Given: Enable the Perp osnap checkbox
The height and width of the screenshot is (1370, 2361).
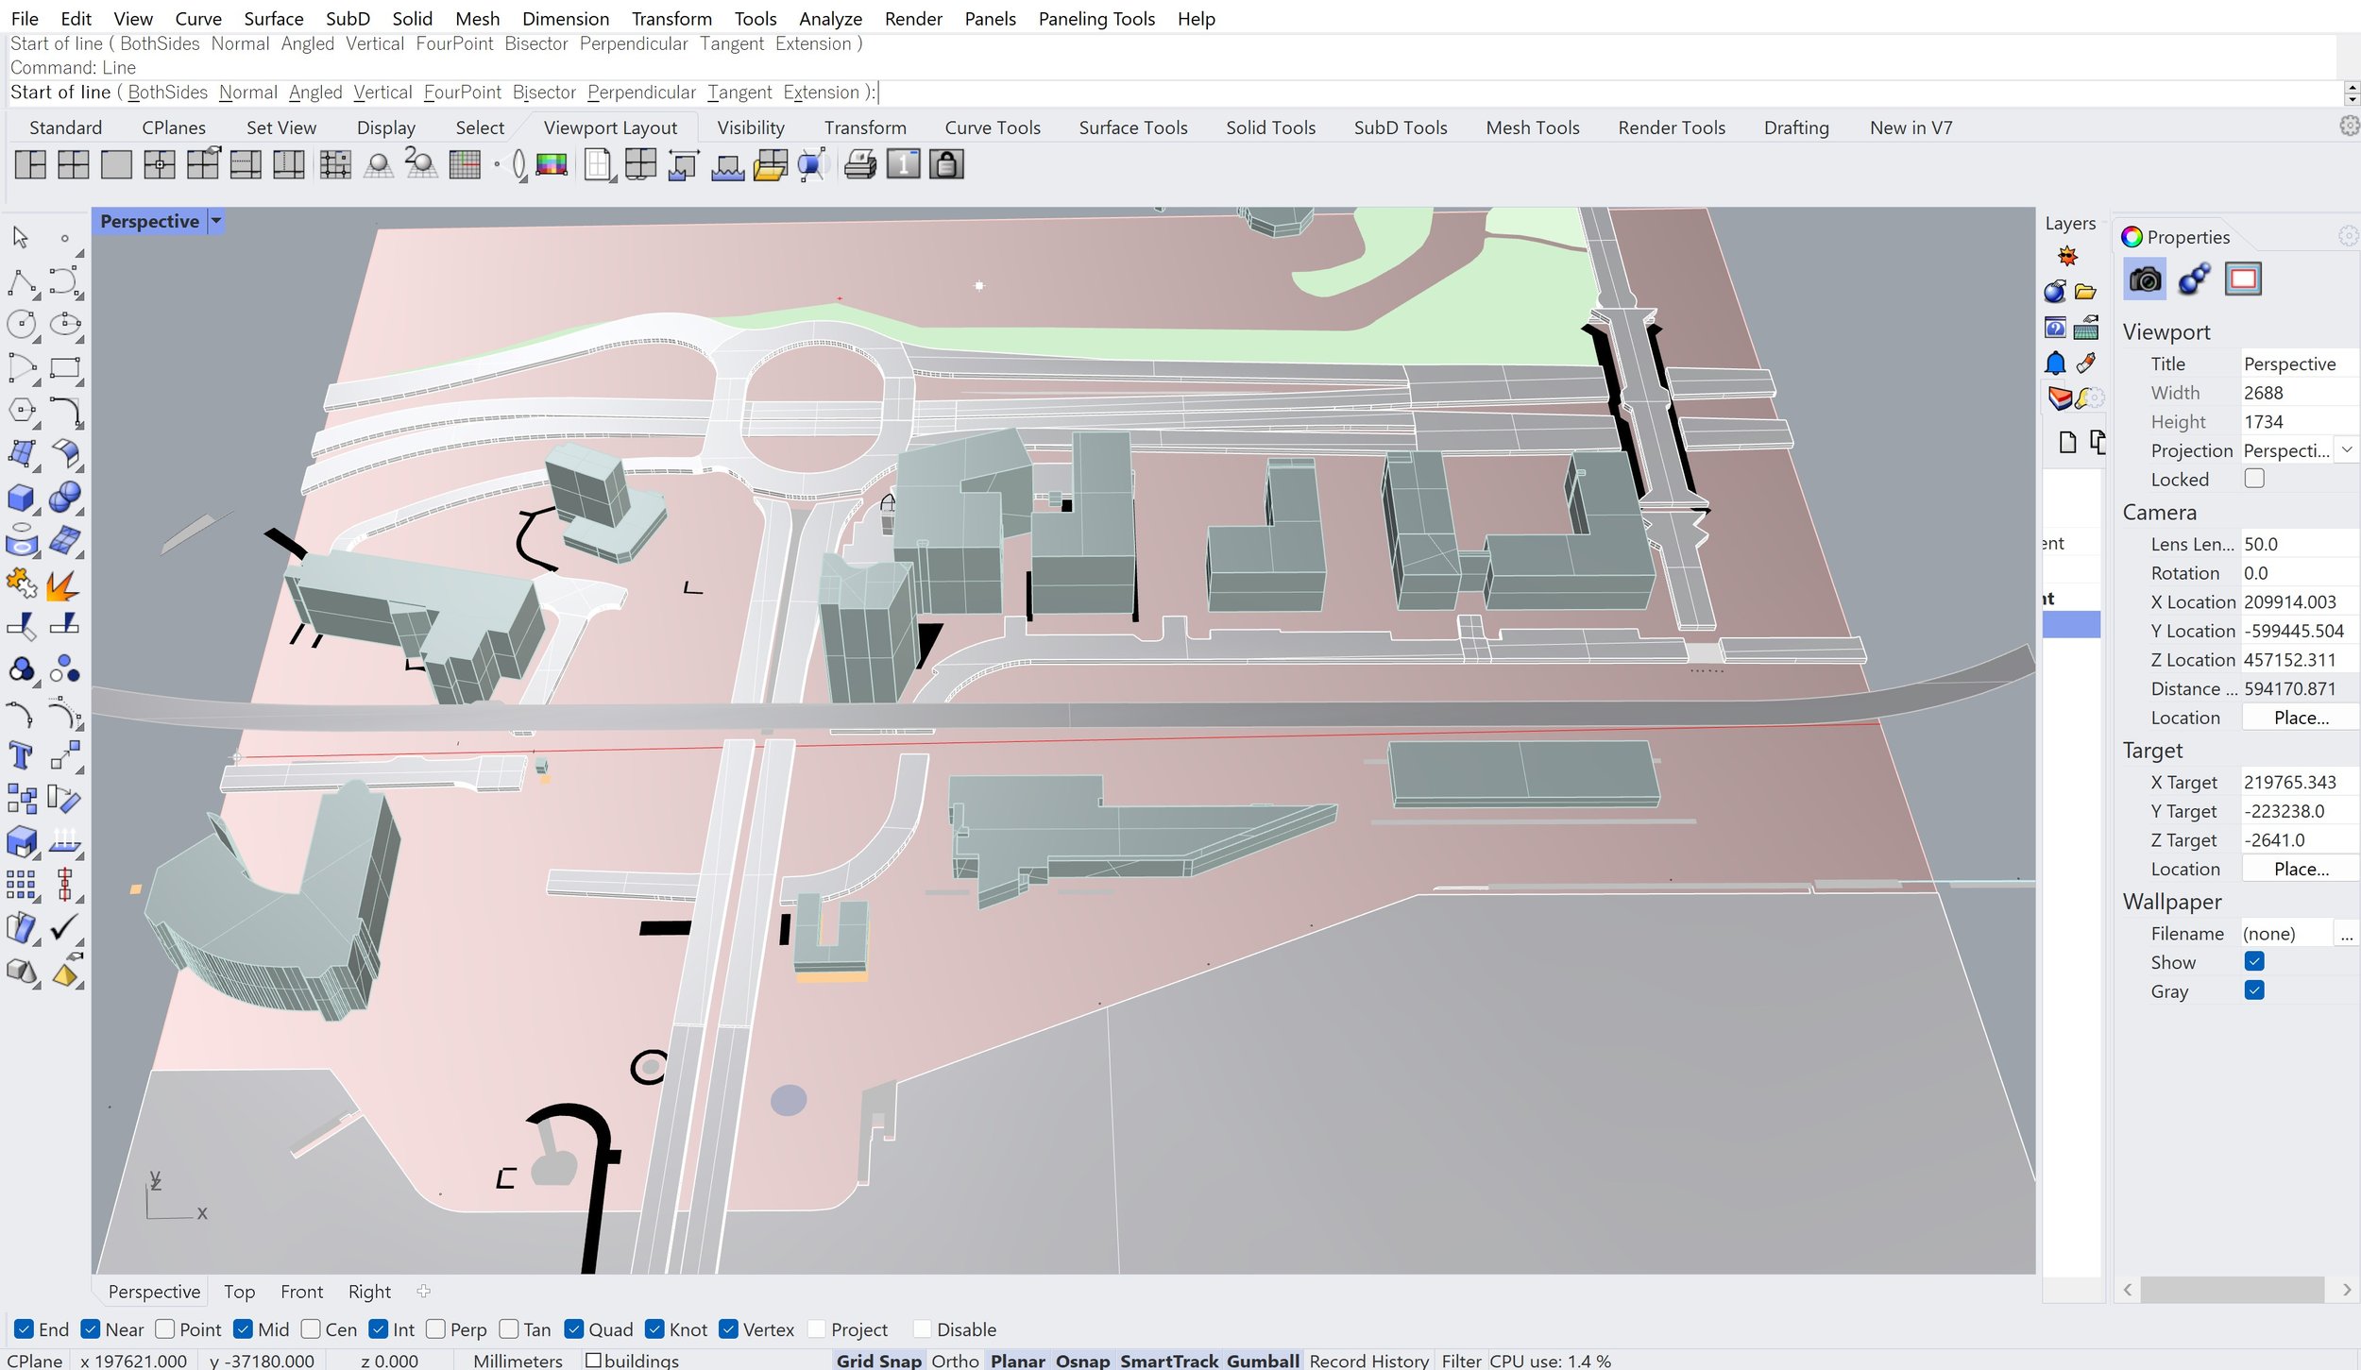Looking at the screenshot, I should click(435, 1329).
